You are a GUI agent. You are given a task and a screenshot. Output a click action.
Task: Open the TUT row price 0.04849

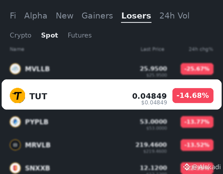pyautogui.click(x=149, y=96)
